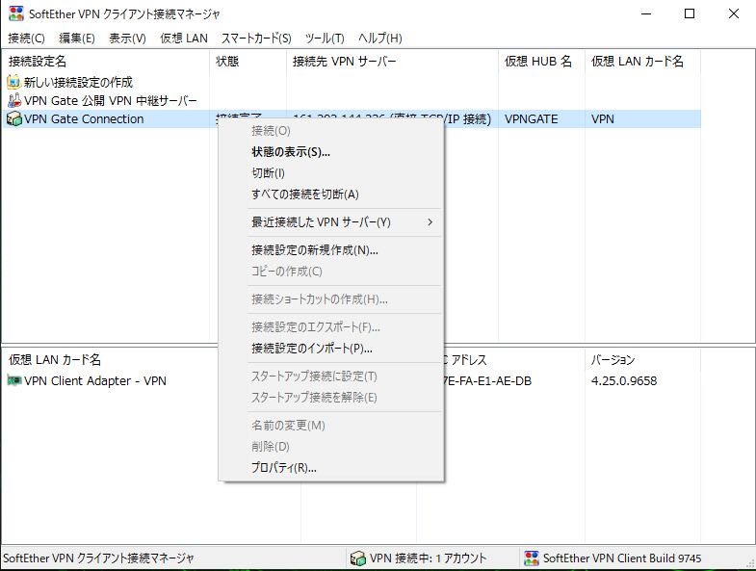Click 接続設定のインポート(P)... menu entry
Image resolution: width=756 pixels, height=571 pixels.
(x=311, y=349)
